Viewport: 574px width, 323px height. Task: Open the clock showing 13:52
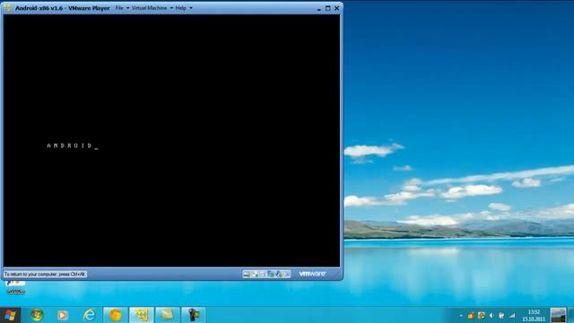[x=534, y=315]
